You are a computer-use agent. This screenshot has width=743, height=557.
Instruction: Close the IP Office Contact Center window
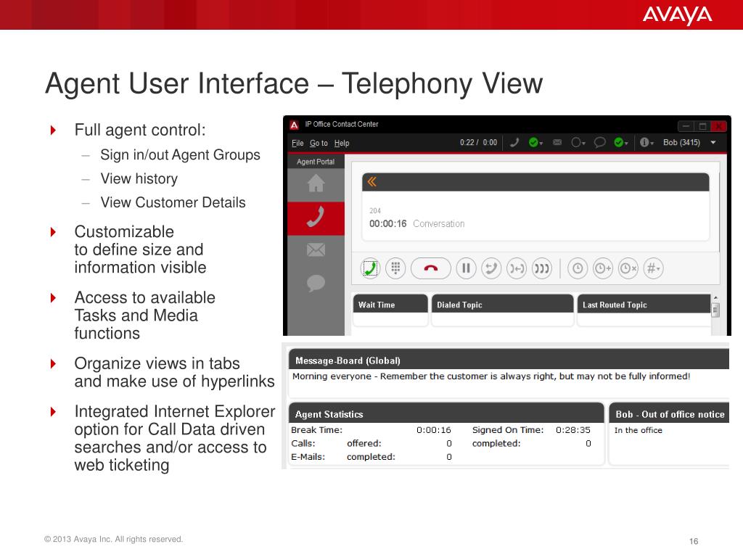[719, 126]
